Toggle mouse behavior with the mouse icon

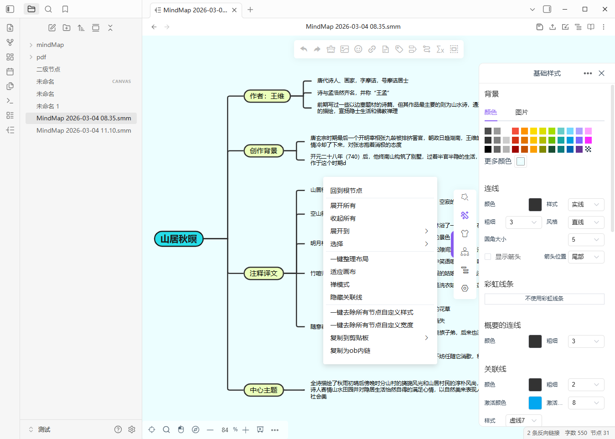(181, 429)
